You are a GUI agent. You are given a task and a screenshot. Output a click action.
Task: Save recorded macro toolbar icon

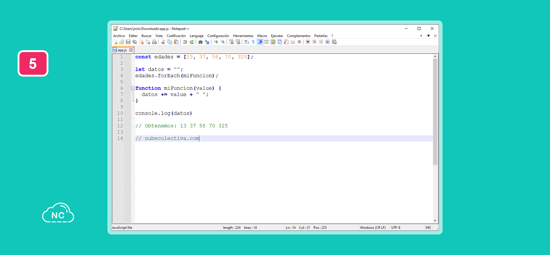[334, 42]
